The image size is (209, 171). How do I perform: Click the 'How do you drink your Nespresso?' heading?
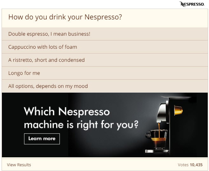65,17
